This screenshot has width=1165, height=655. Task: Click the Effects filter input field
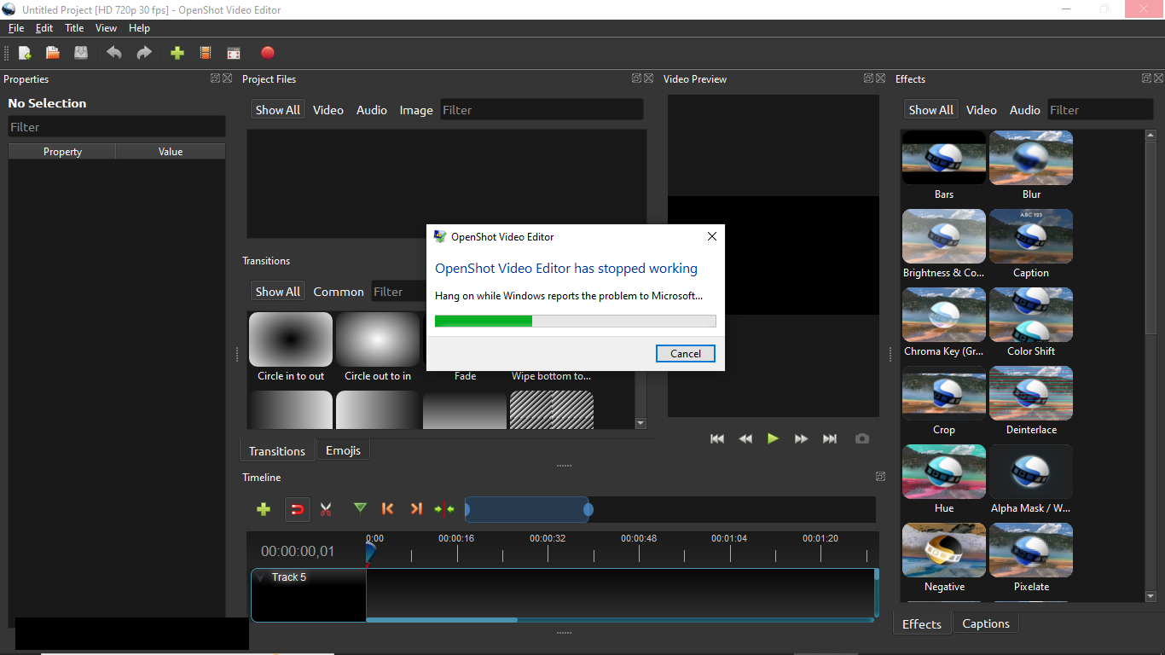[x=1100, y=110]
